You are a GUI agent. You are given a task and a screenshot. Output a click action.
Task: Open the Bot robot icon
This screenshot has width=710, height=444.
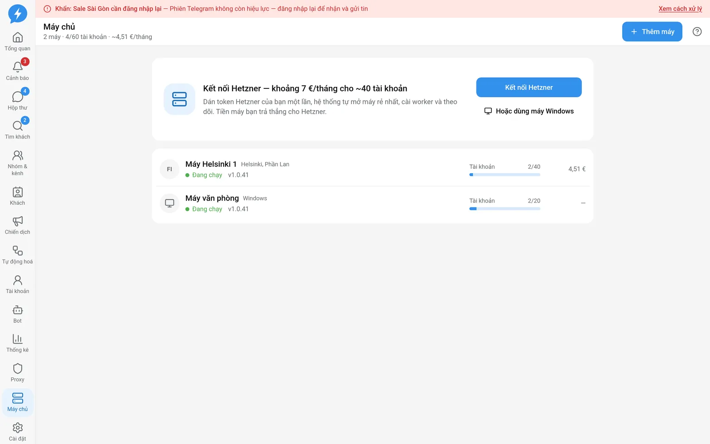(17, 310)
